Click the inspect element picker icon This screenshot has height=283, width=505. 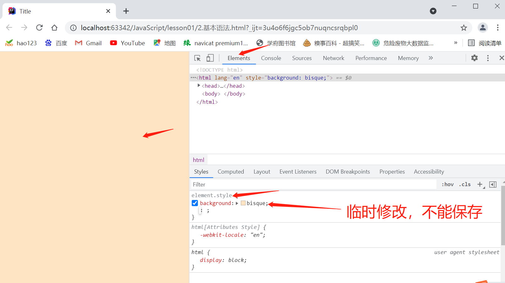[x=197, y=58]
